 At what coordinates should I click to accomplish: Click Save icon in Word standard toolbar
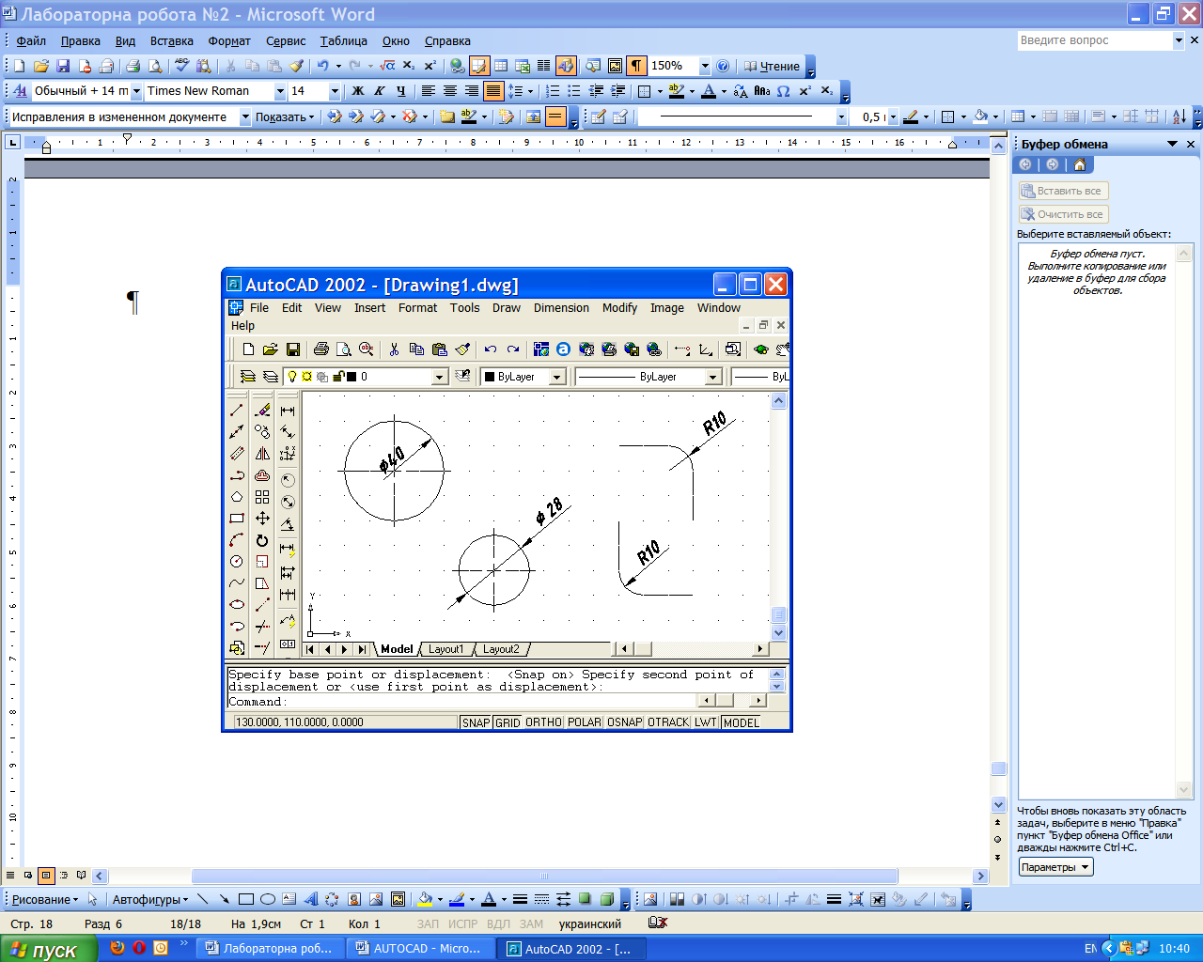tap(63, 66)
